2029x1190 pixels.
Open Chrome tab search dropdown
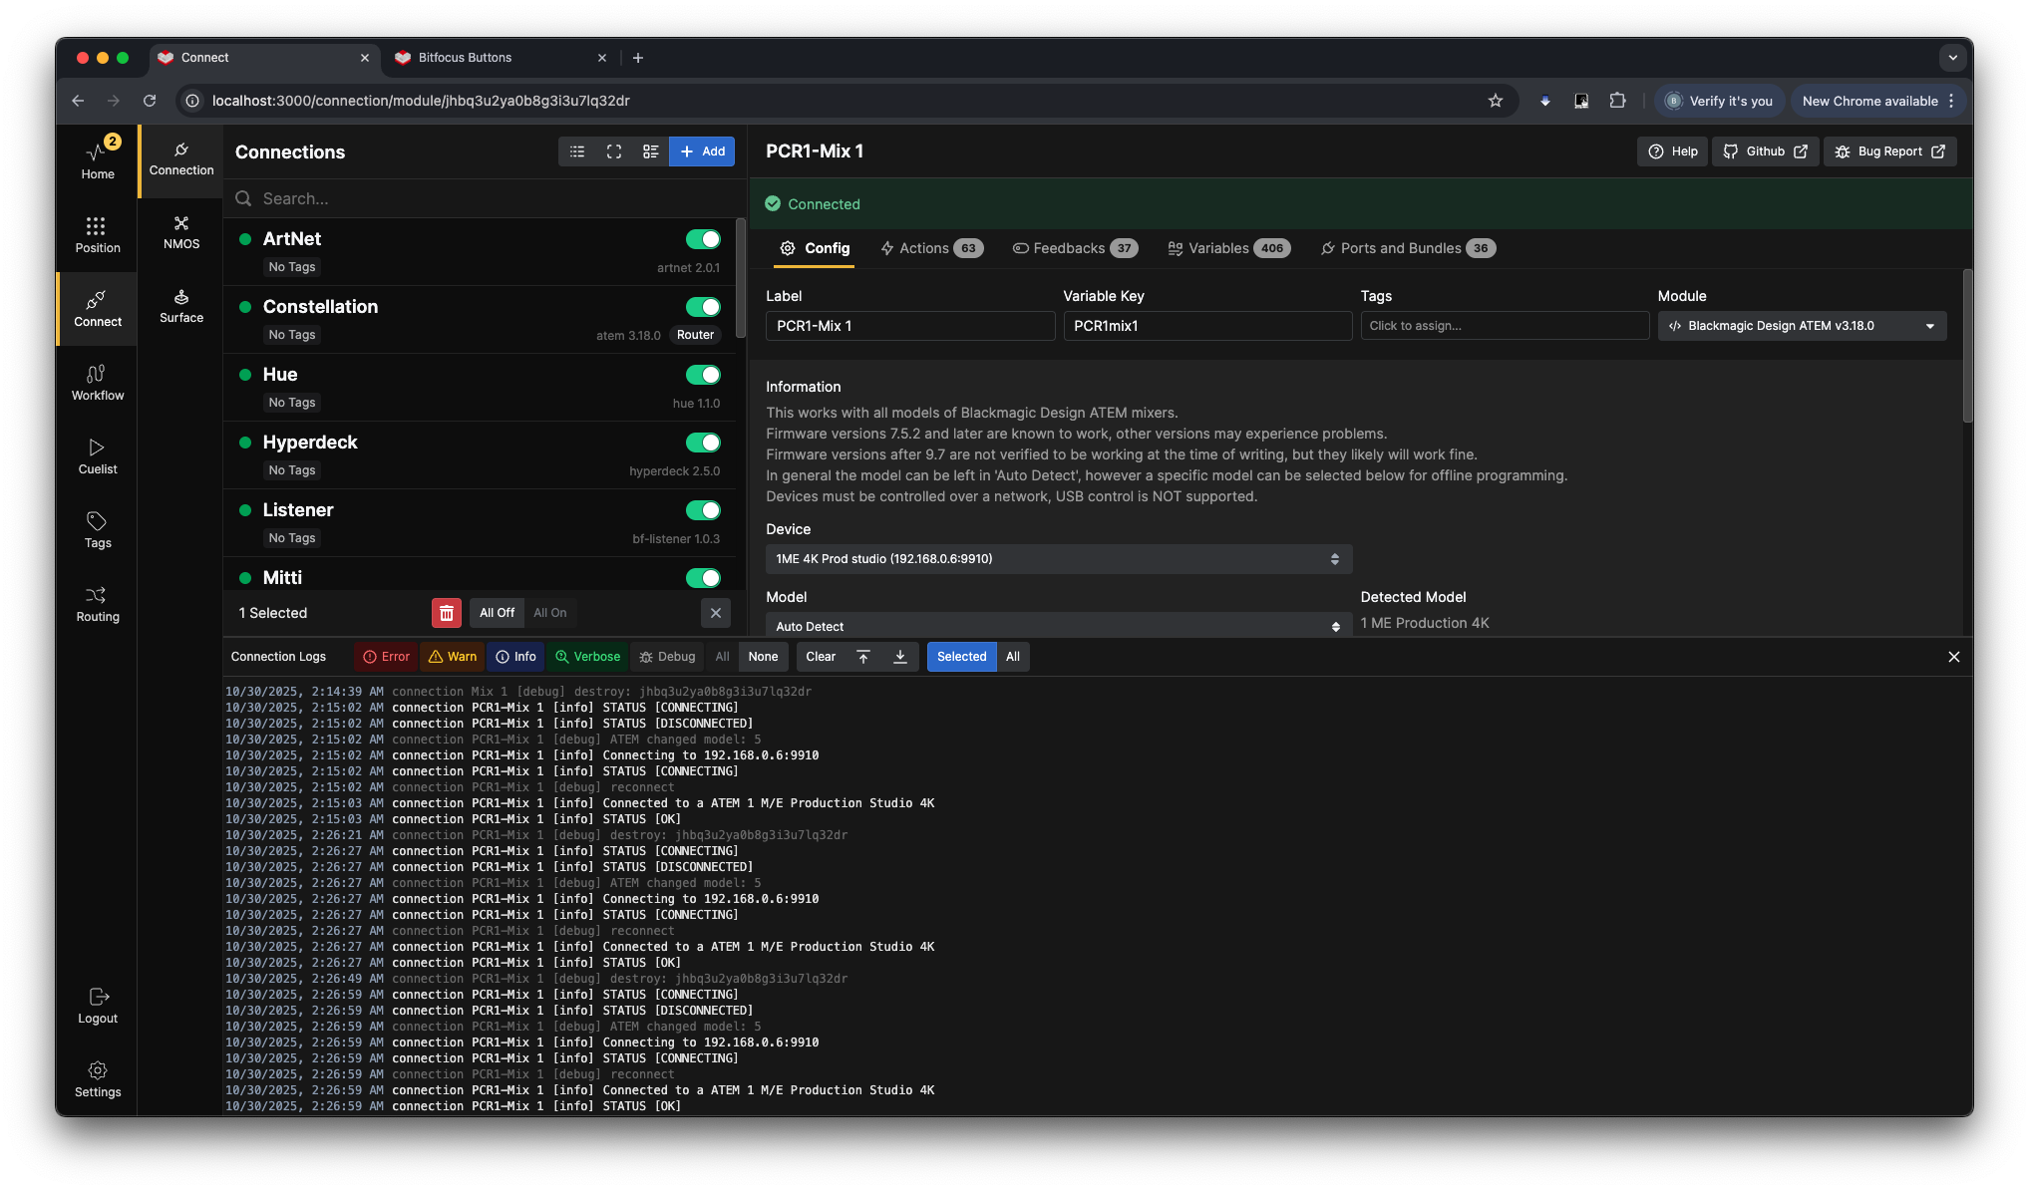point(1953,58)
